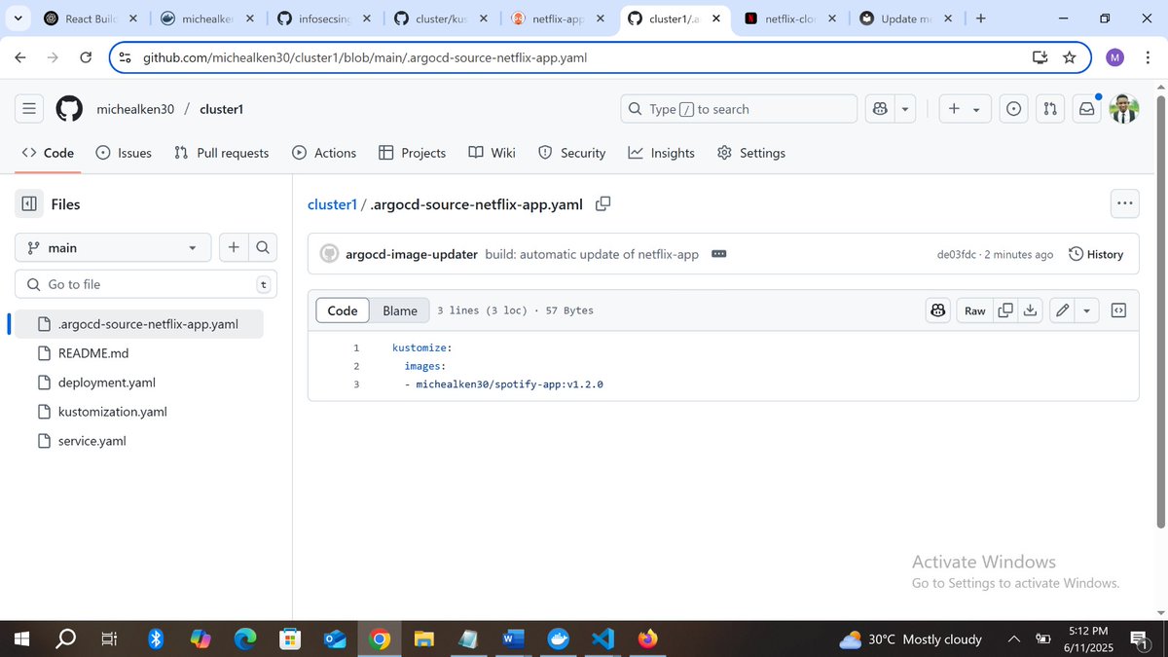The image size is (1168, 657).
Task: Edit the file with the pencil icon
Action: click(1061, 310)
